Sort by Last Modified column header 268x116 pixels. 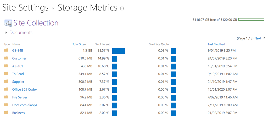click(216, 44)
